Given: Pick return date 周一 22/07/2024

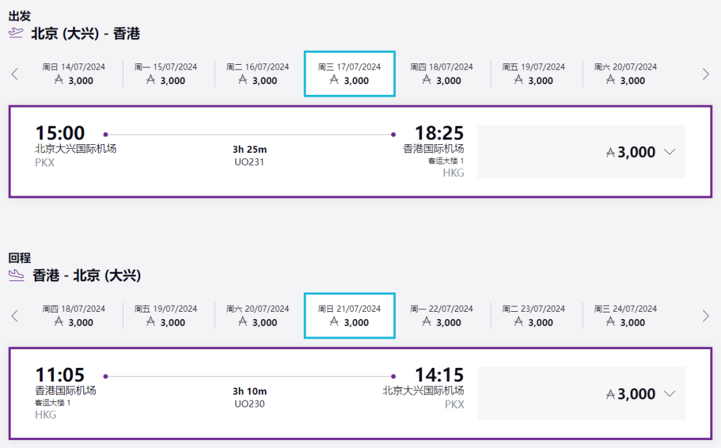Looking at the screenshot, I should 442,316.
